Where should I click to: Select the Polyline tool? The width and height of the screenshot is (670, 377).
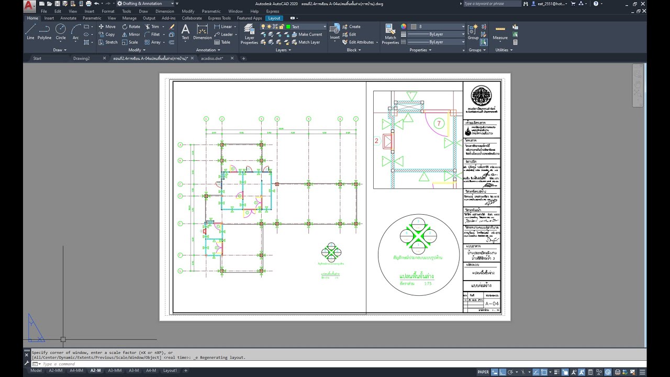click(x=44, y=31)
